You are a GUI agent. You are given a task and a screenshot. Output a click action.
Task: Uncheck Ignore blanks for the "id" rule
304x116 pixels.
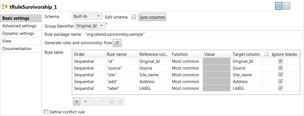280,61
